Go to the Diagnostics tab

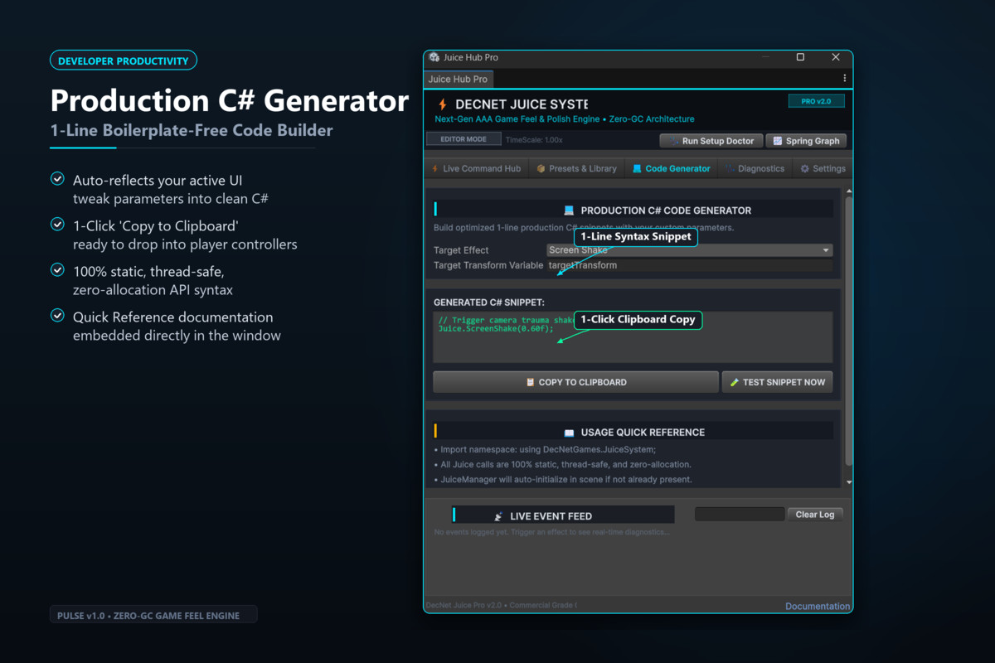tap(755, 168)
